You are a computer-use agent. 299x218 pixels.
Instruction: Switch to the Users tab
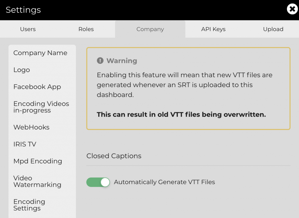(28, 29)
